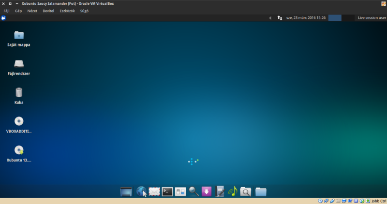Screen dimensions: 387x204
Task: Click the VirtualBox USB status icon
Action: click(332, 201)
